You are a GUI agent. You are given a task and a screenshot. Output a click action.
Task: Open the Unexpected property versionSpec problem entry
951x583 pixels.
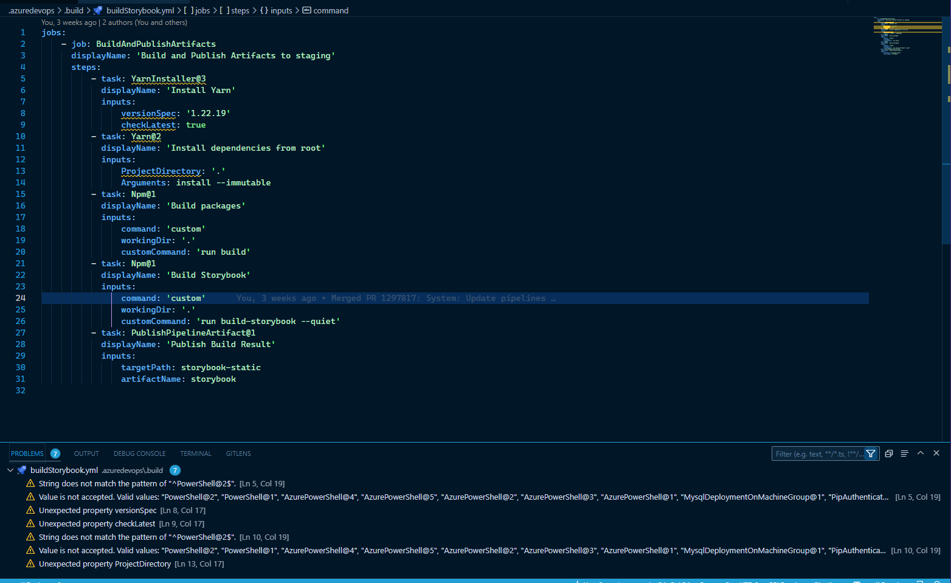pos(97,510)
